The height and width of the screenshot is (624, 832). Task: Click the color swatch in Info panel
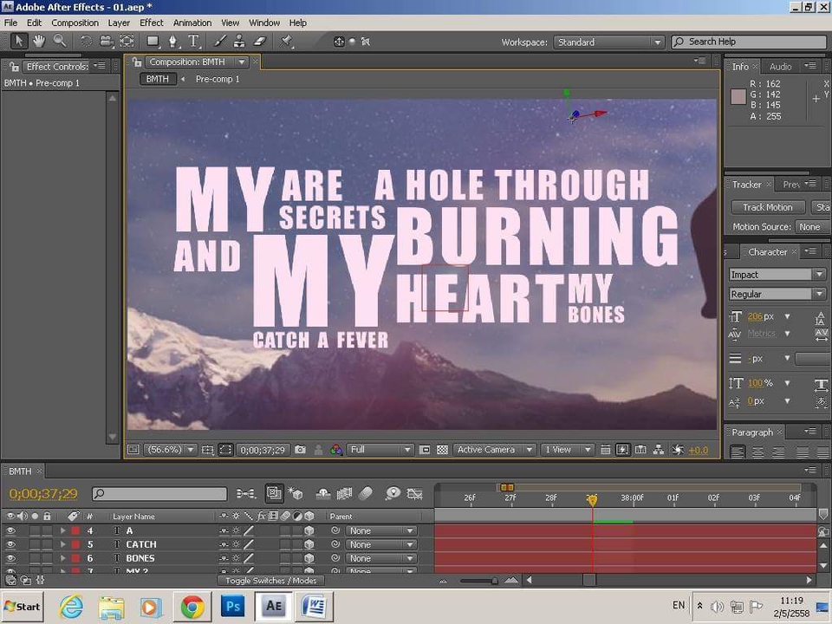tap(738, 97)
